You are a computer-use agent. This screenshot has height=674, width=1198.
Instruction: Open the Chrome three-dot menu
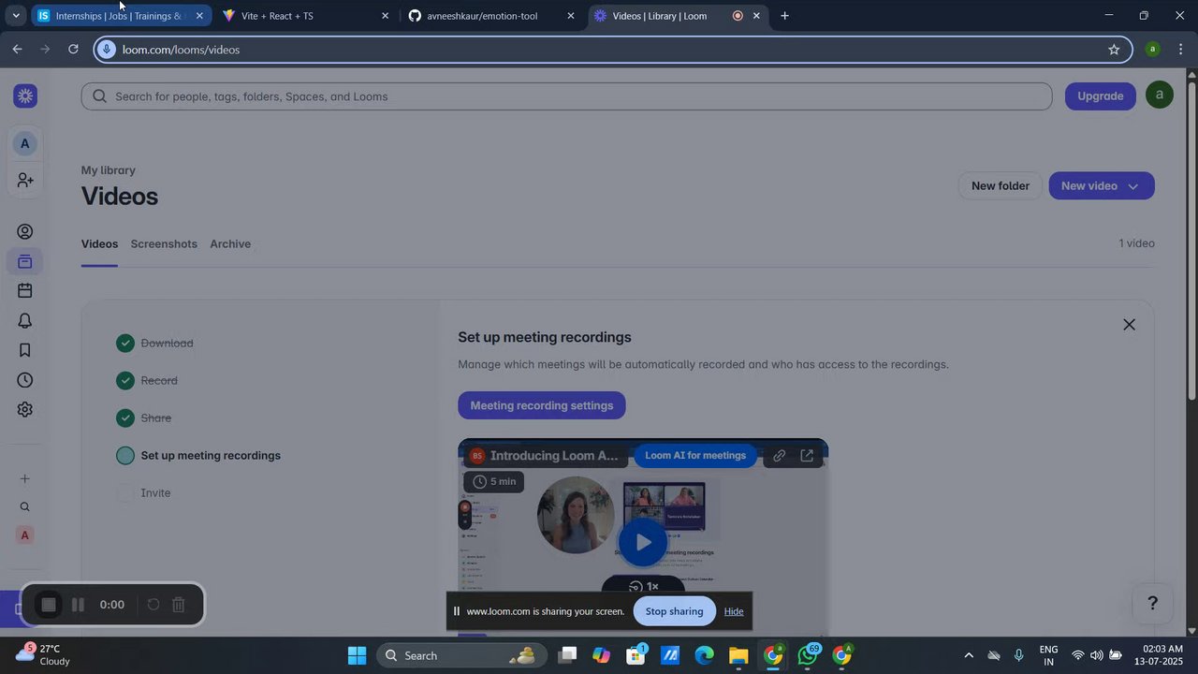[1181, 50]
